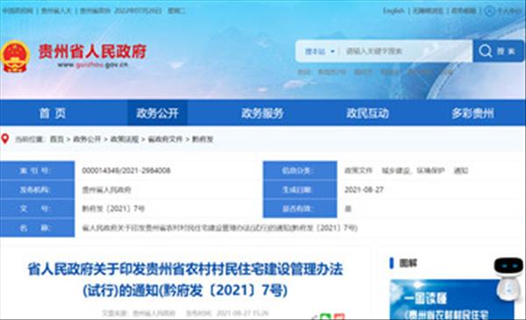Click the magnifier search button

coord(499,51)
